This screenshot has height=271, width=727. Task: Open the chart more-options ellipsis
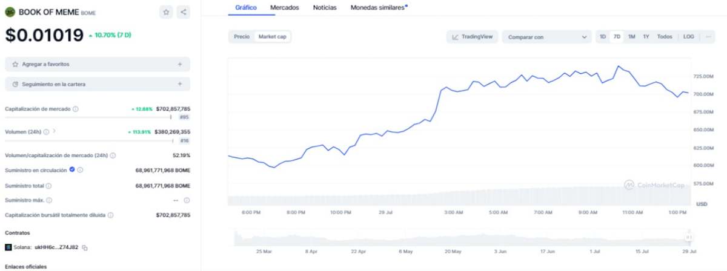[707, 37]
